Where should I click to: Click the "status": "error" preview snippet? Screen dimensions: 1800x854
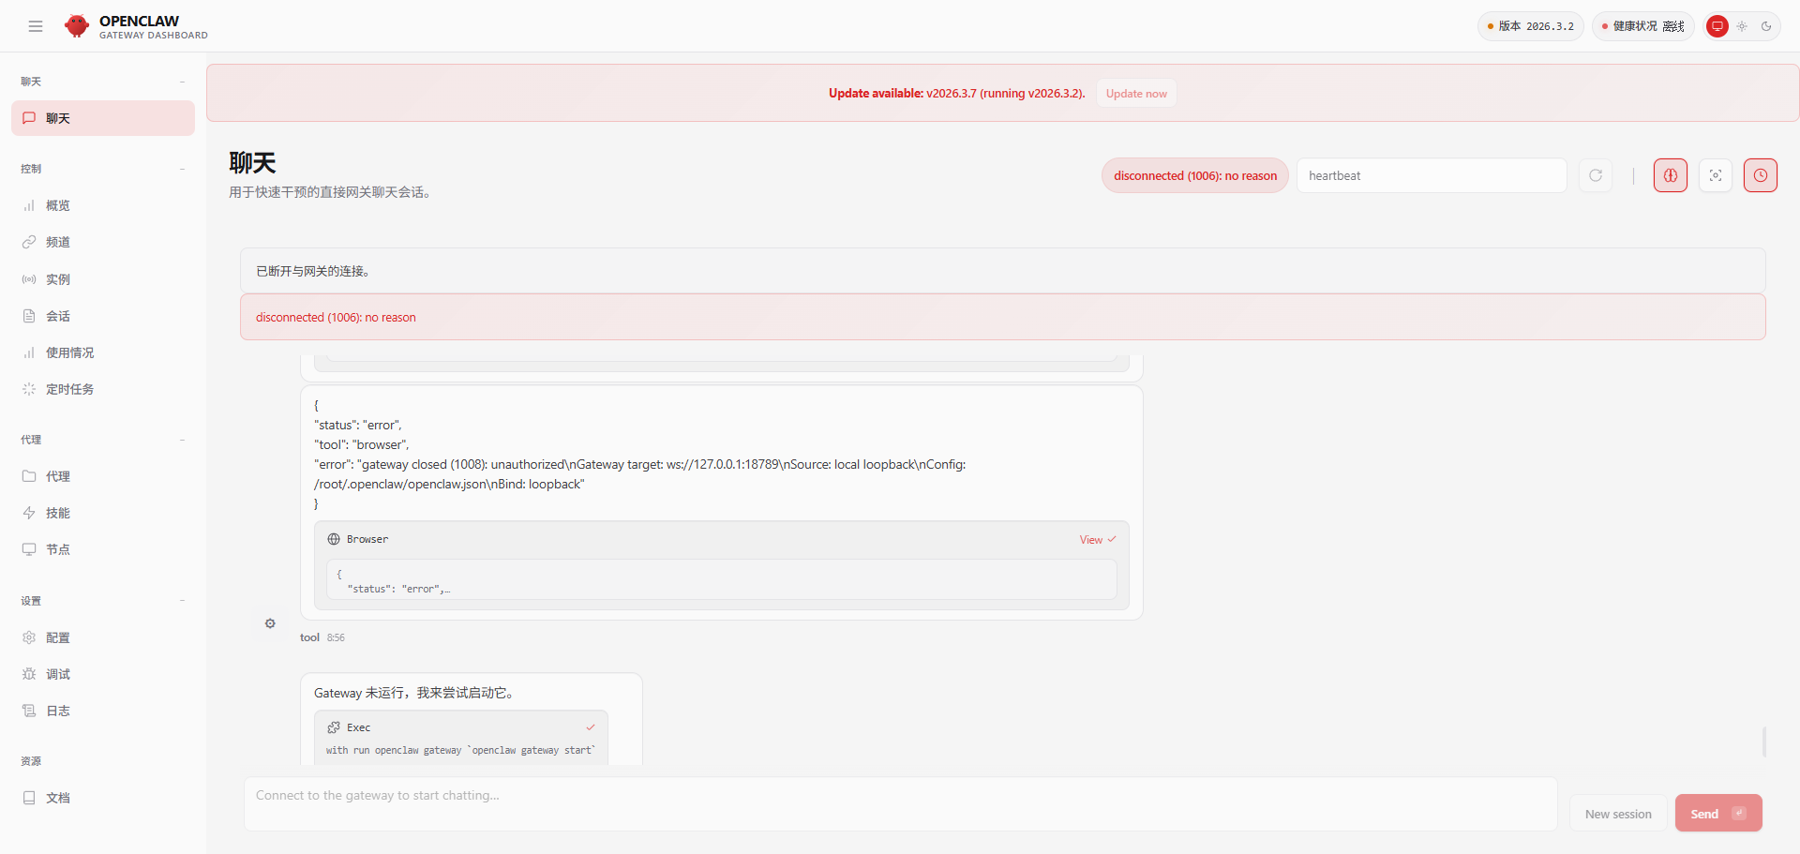tap(722, 579)
